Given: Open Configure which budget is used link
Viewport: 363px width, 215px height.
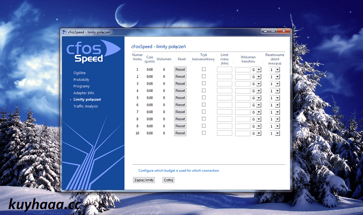Looking at the screenshot, I should 178,171.
